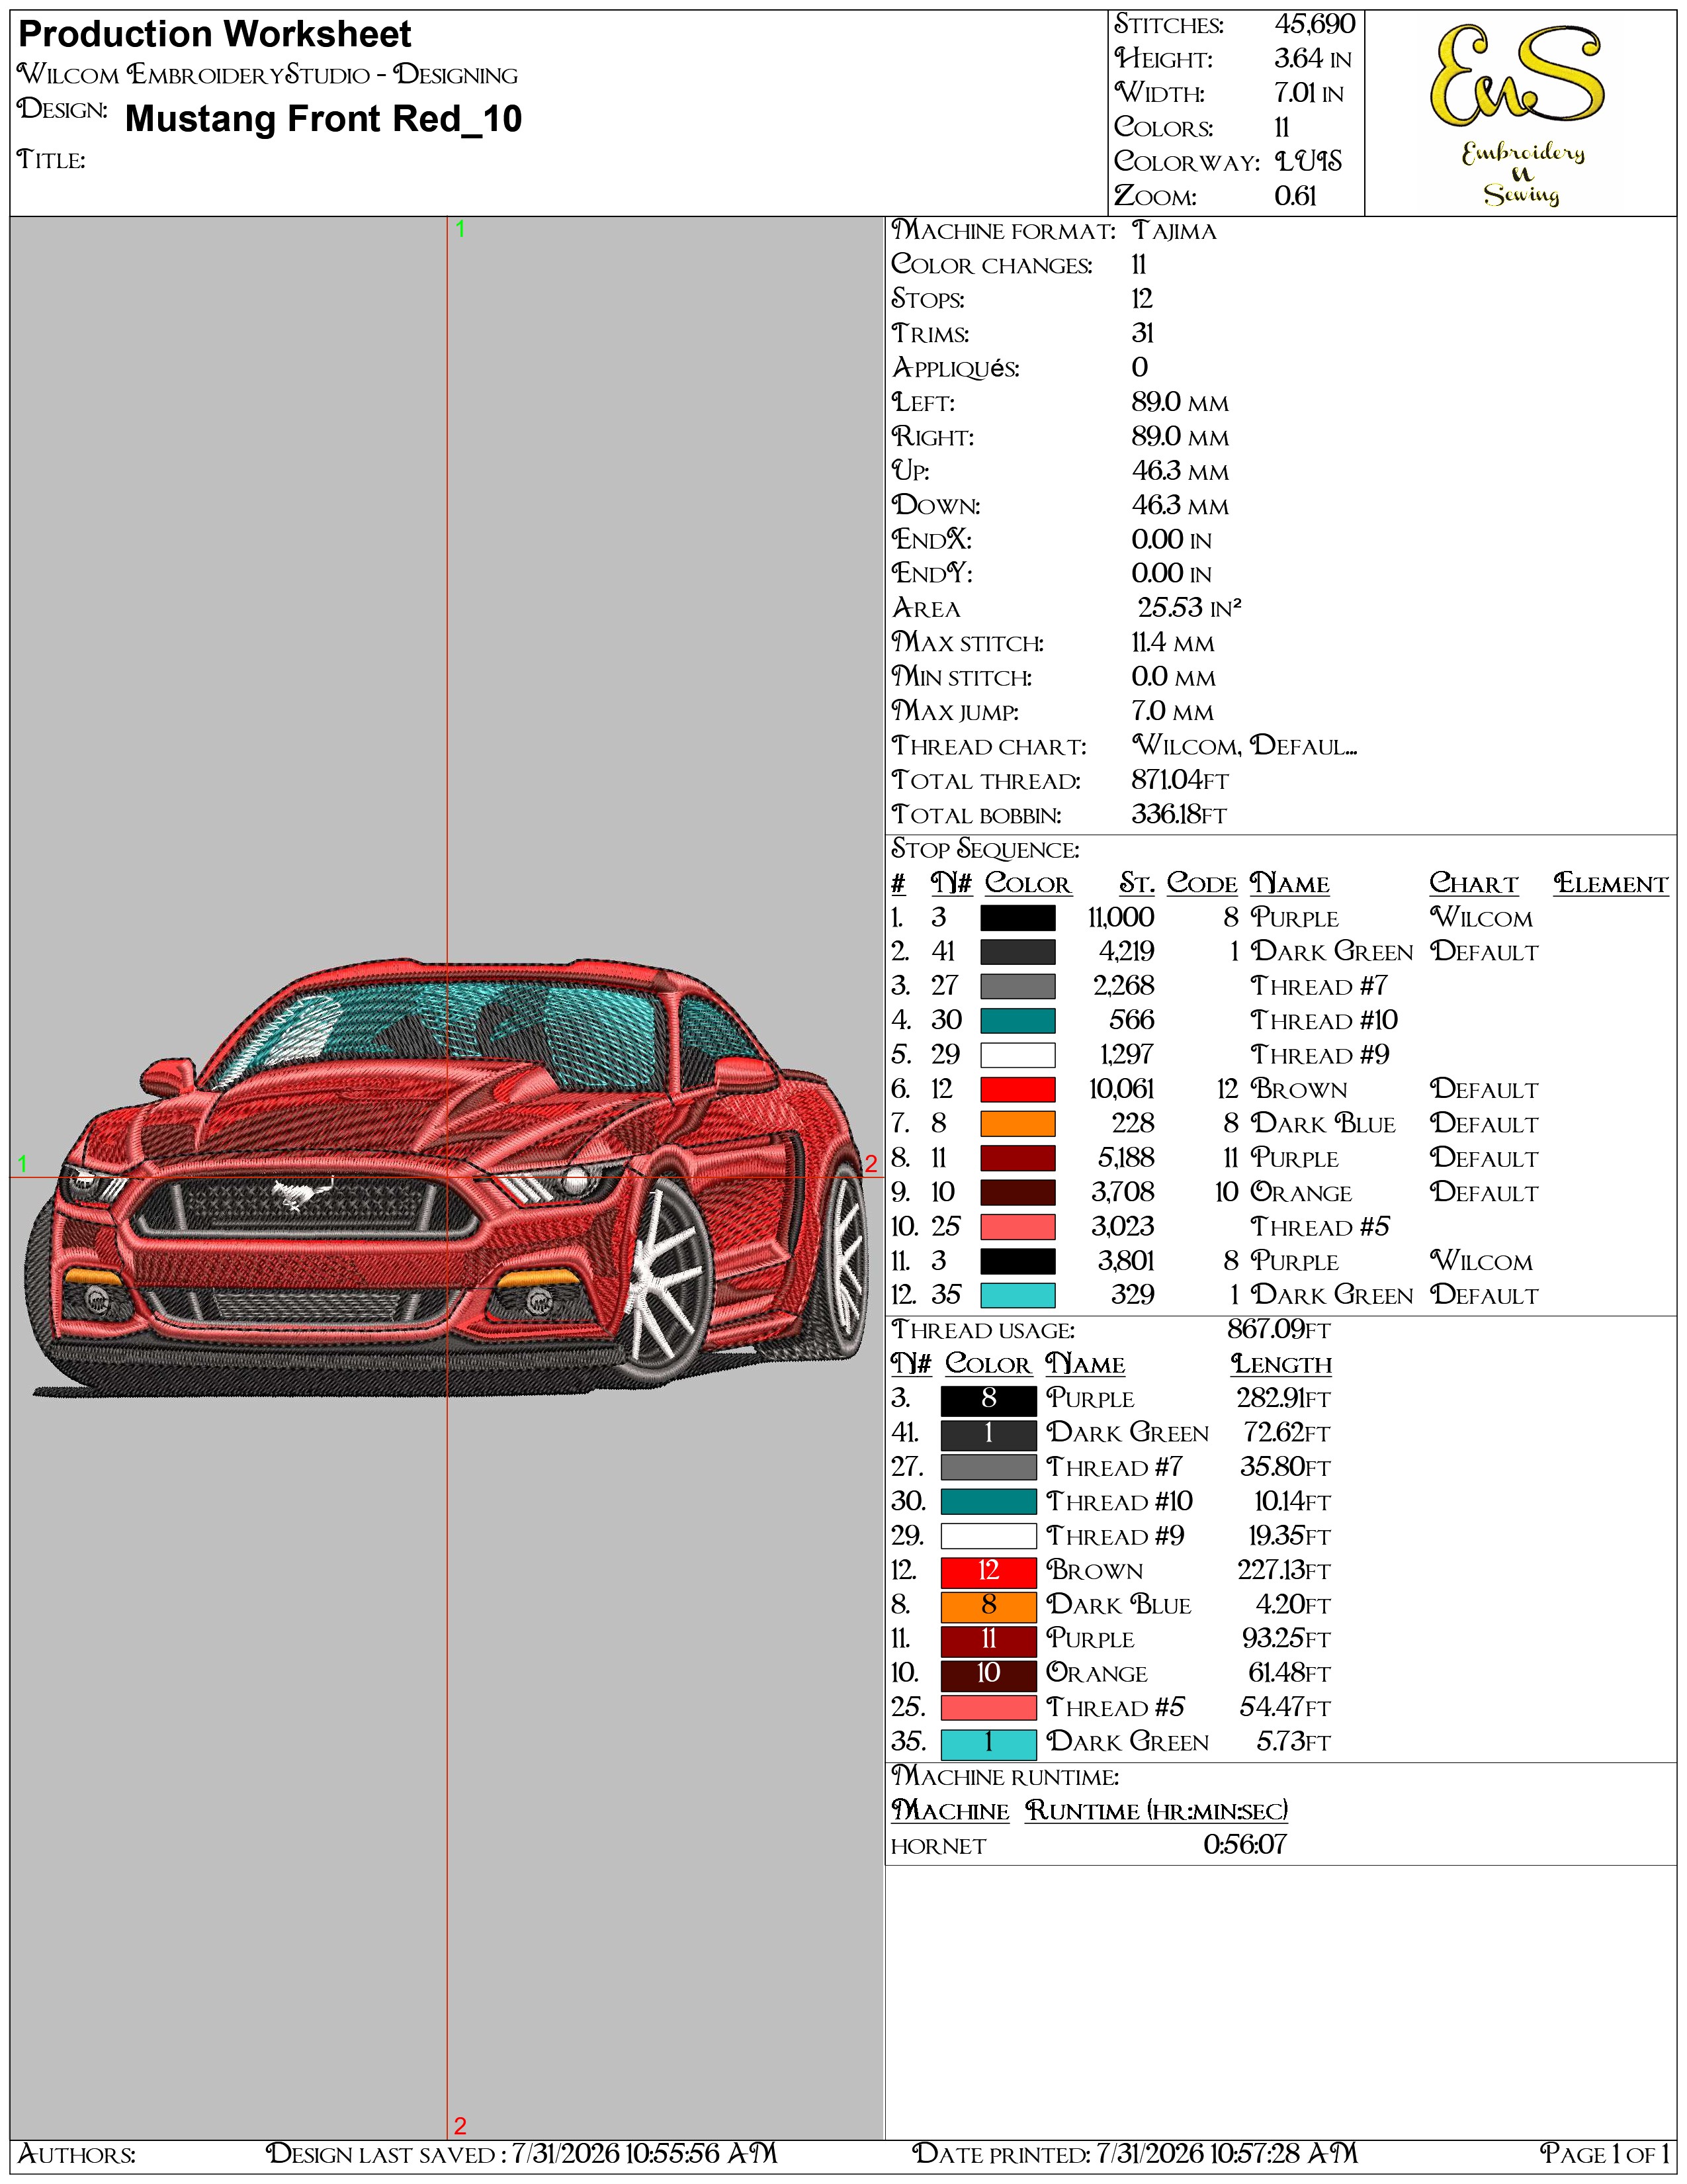Select the teal swatch beside 10.14FT

click(988, 1502)
